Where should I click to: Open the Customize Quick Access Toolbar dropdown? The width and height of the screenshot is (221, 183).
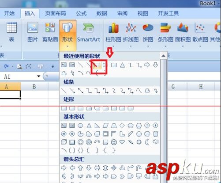click(52, 67)
